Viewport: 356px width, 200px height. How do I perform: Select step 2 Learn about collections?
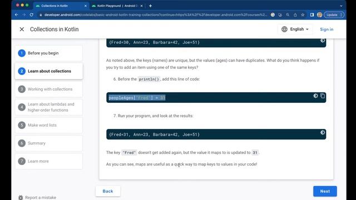pos(49,71)
